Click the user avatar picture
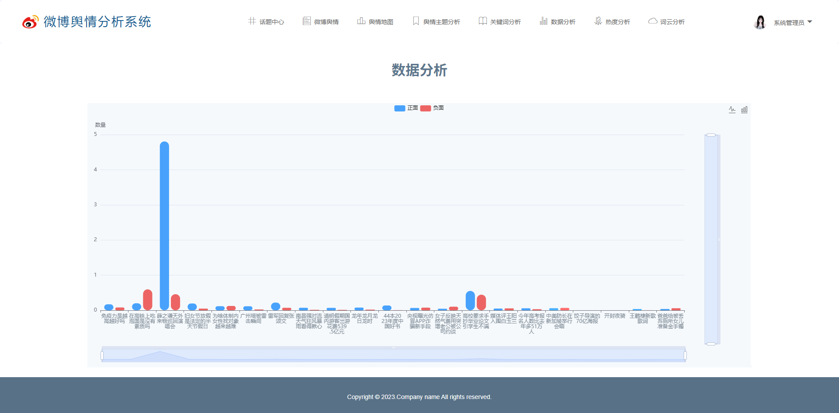839x413 pixels. [x=760, y=22]
